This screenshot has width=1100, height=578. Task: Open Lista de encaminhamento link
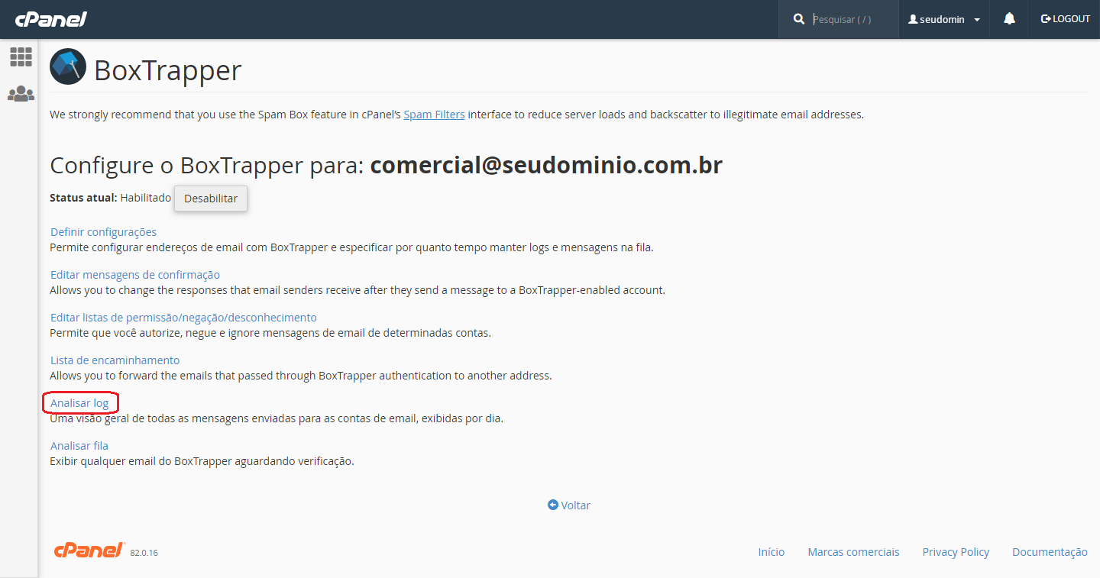(x=115, y=360)
